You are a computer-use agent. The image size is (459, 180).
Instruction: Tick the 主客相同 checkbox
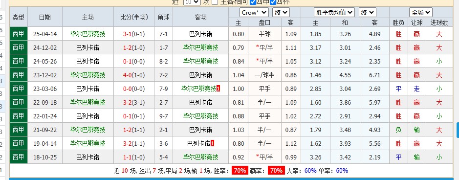click(x=215, y=2)
